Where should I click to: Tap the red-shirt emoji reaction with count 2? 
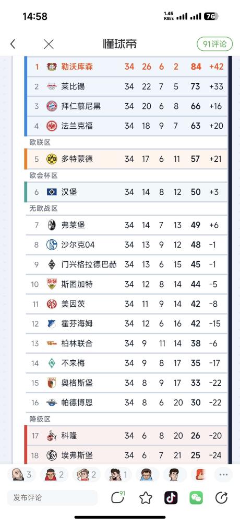[54, 474]
